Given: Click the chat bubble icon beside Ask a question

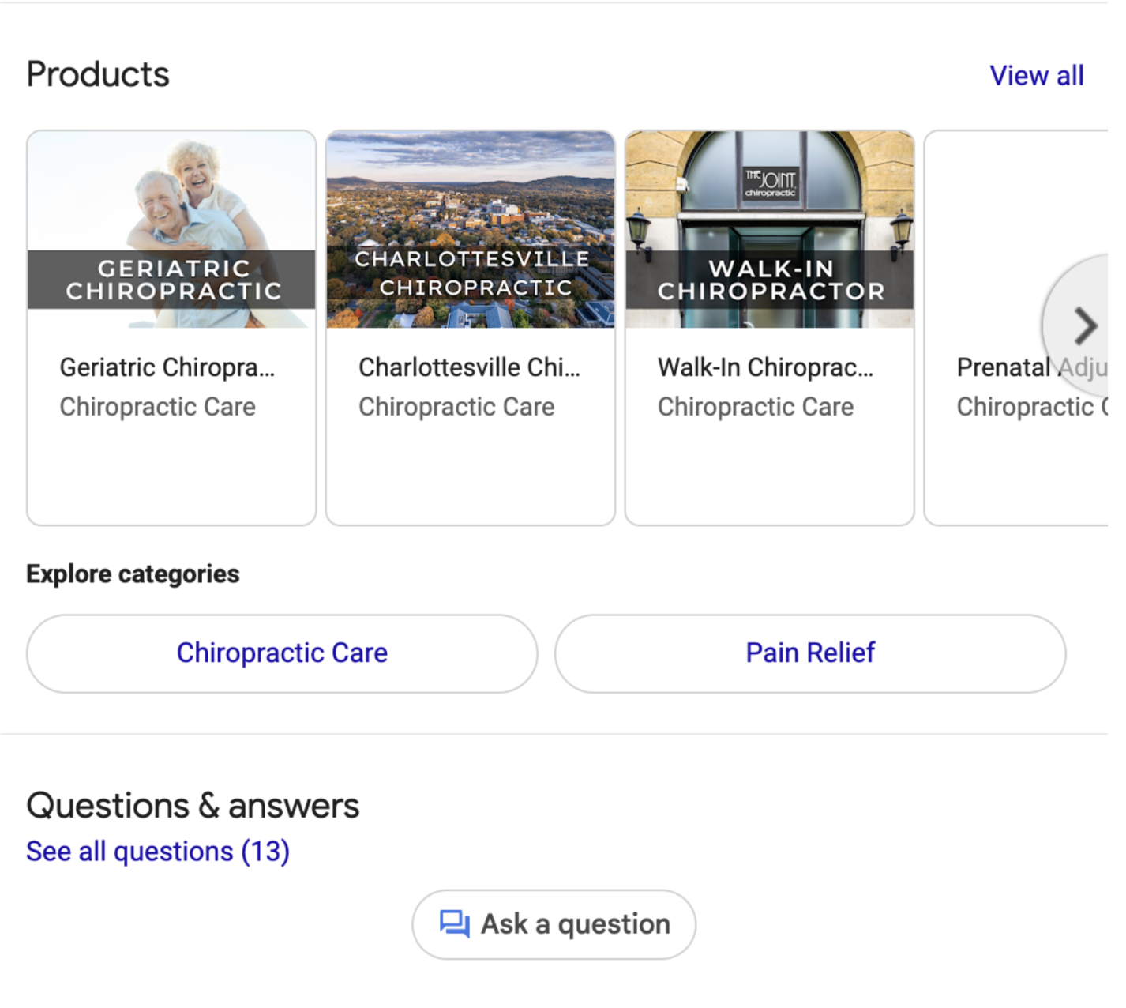Looking at the screenshot, I should [454, 923].
